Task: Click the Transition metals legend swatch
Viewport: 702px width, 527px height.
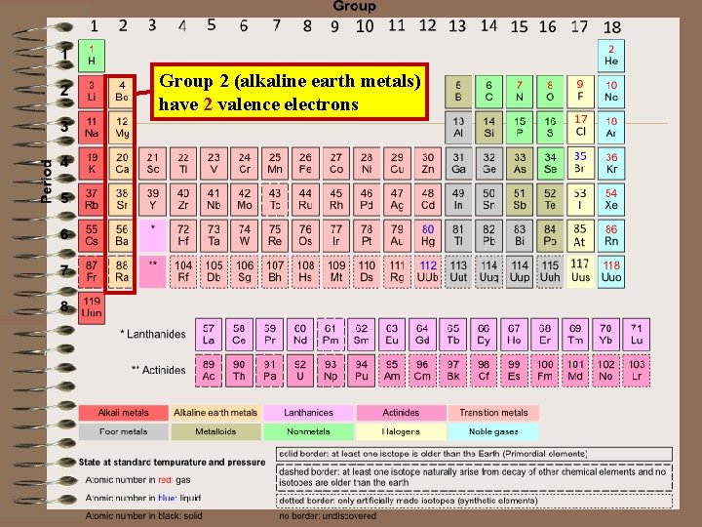Action: point(493,413)
